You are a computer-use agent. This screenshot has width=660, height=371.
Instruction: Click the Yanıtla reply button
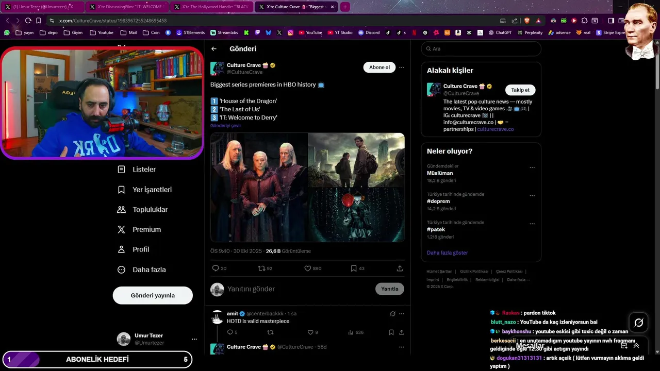tap(390, 289)
